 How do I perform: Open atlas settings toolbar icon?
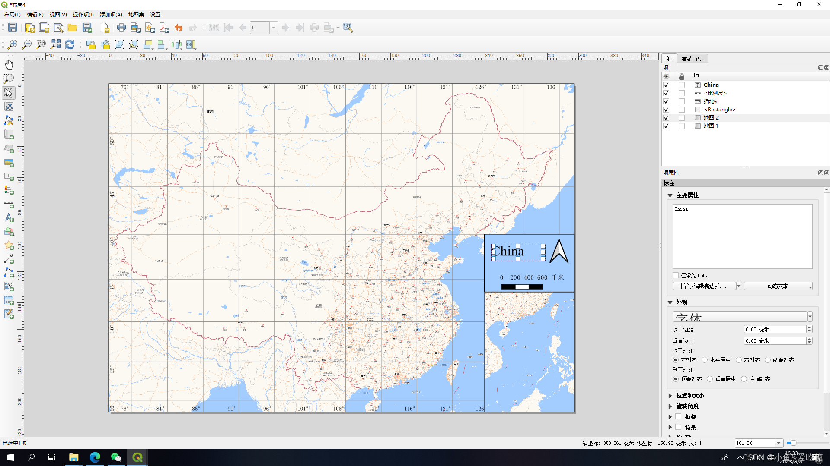[348, 28]
